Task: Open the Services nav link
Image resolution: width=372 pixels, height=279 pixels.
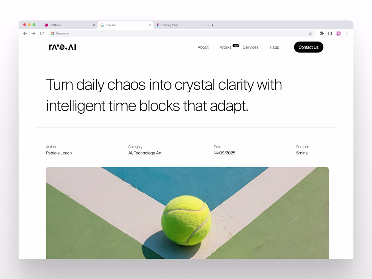Action: click(x=251, y=47)
